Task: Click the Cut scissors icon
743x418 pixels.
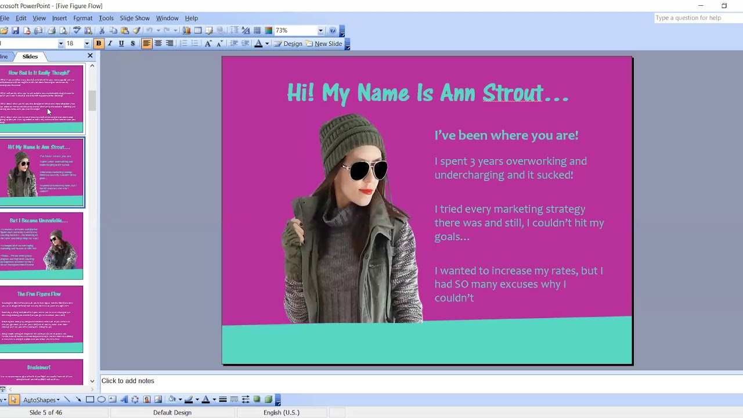Action: [x=102, y=30]
